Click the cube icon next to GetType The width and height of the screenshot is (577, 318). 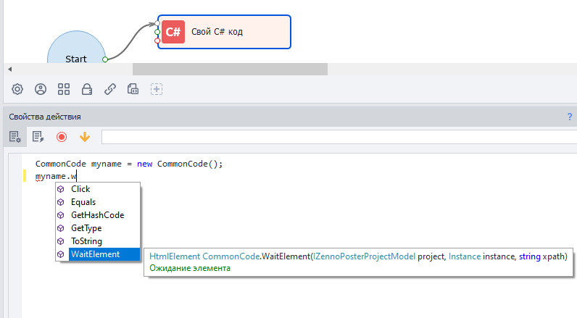point(61,228)
